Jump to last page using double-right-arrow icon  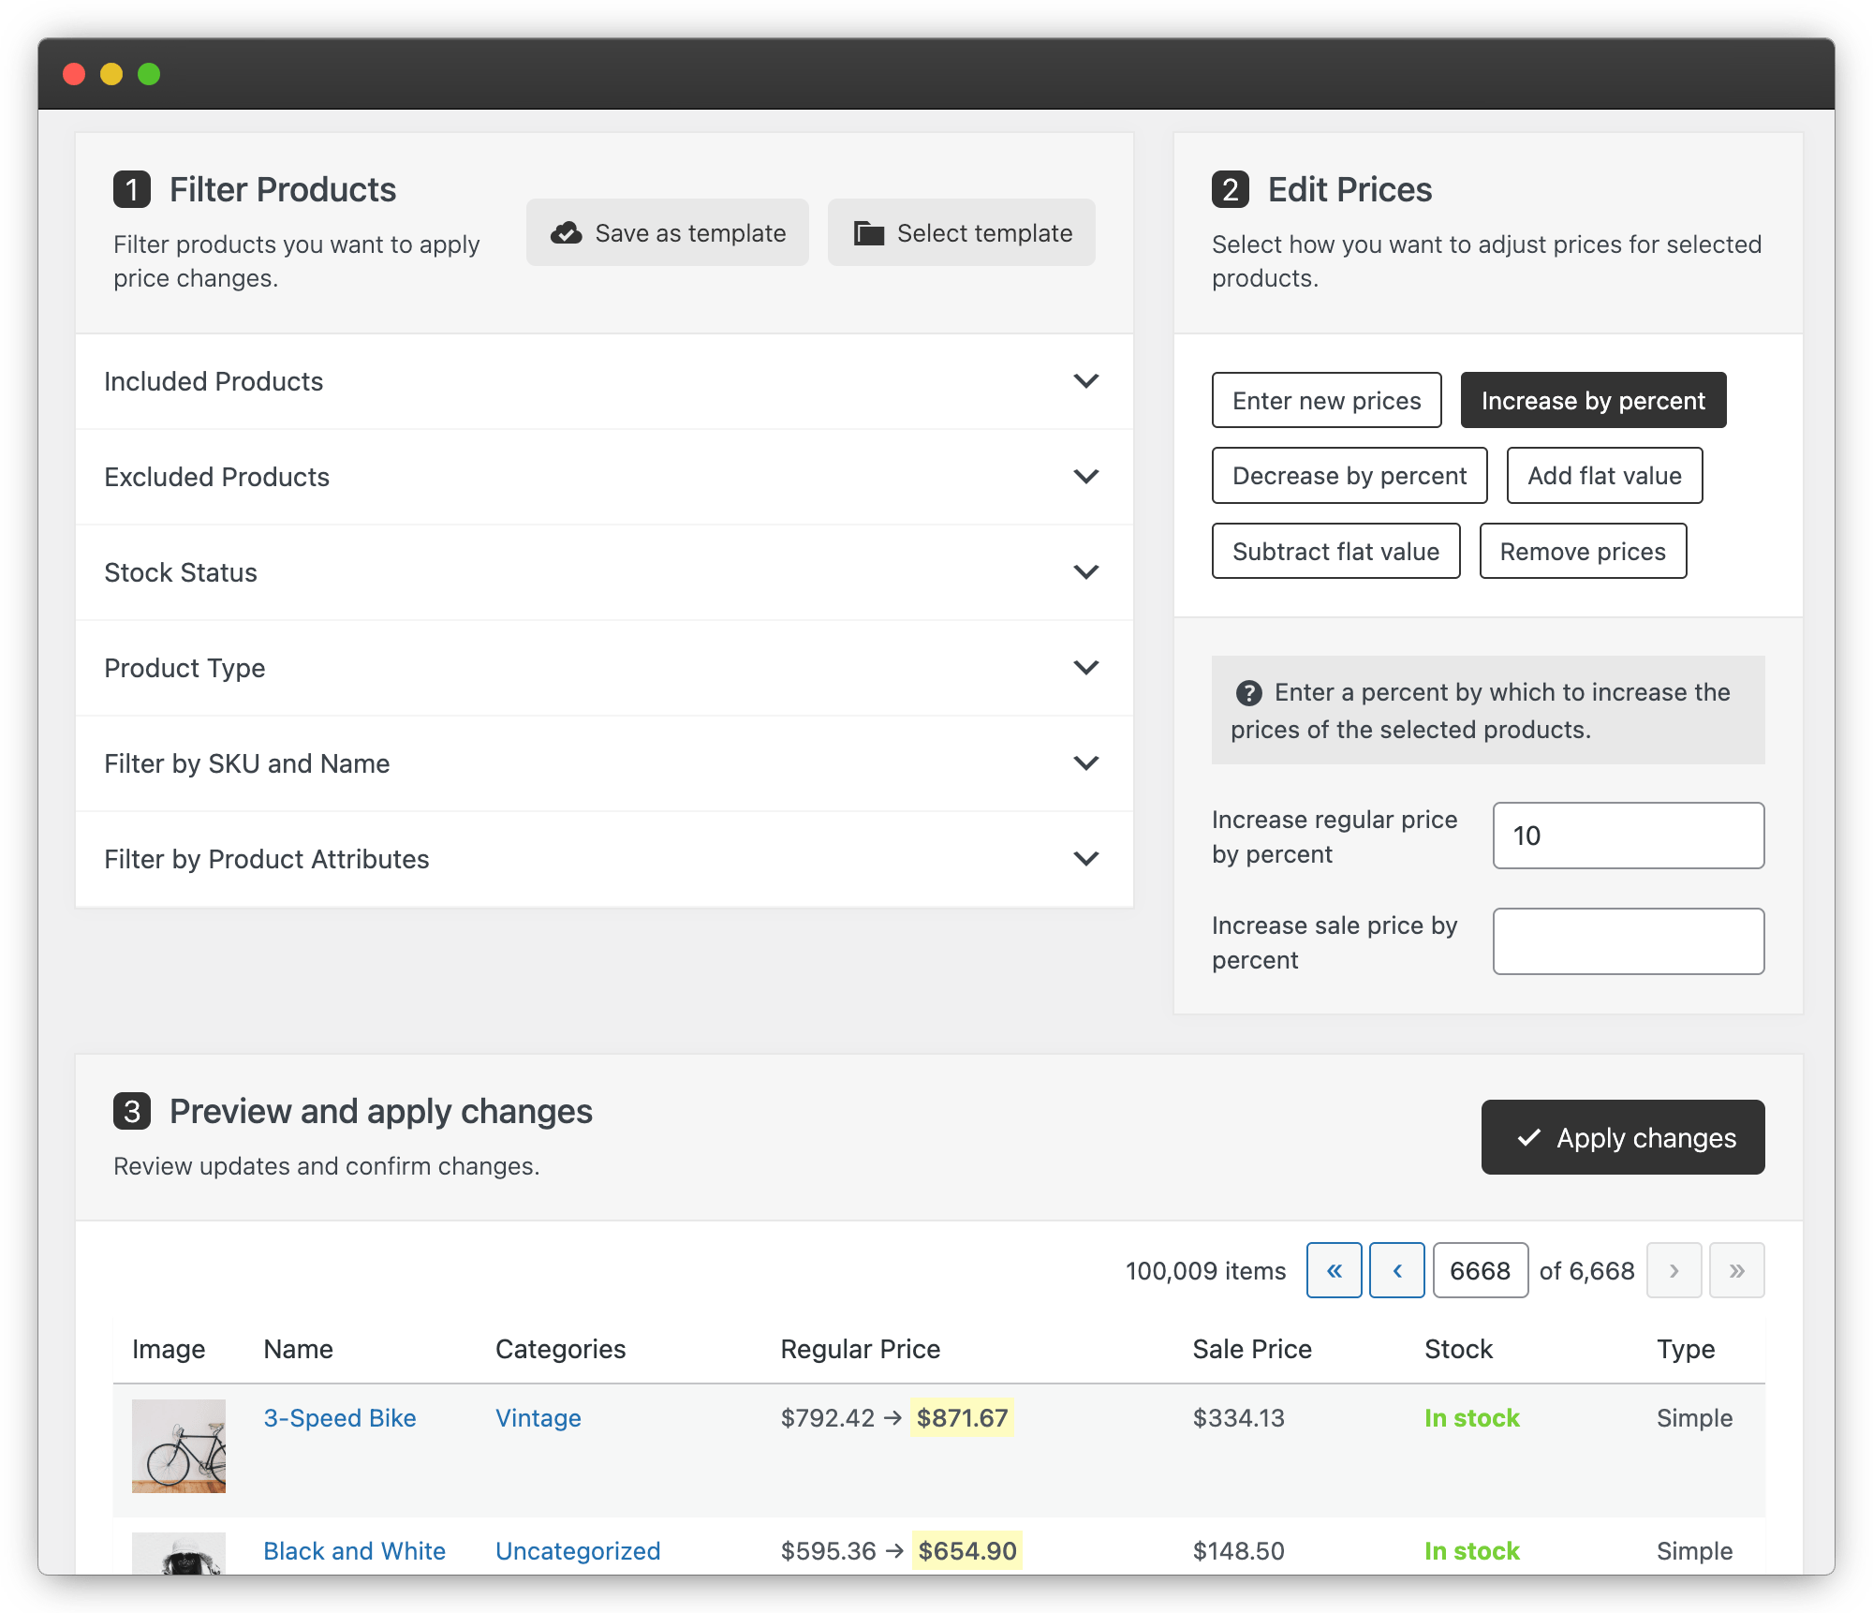pos(1737,1270)
